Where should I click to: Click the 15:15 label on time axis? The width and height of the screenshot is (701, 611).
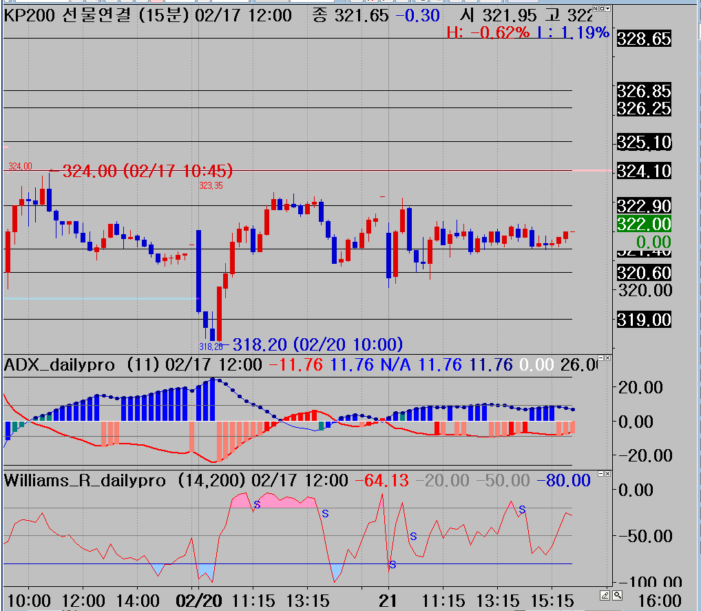tap(552, 601)
